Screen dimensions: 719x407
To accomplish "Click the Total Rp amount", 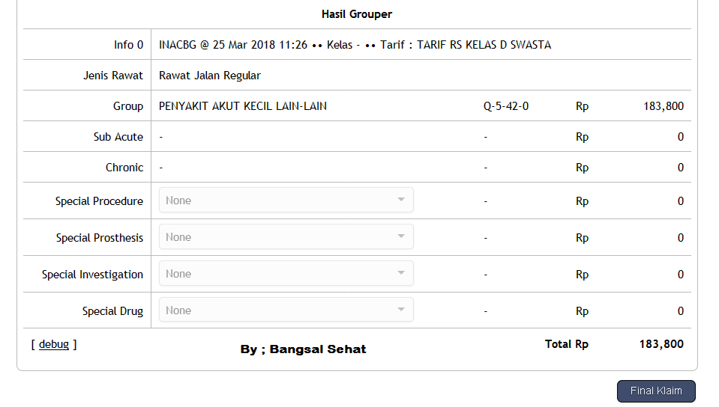I will [x=663, y=344].
